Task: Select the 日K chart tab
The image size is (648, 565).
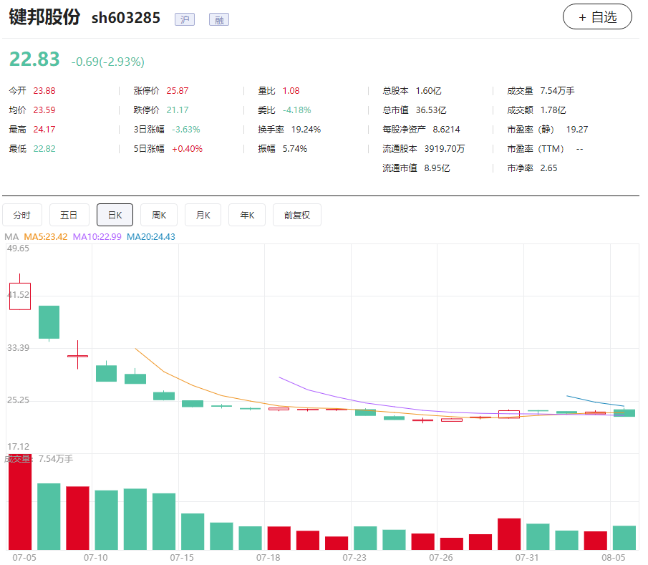Action: point(115,215)
